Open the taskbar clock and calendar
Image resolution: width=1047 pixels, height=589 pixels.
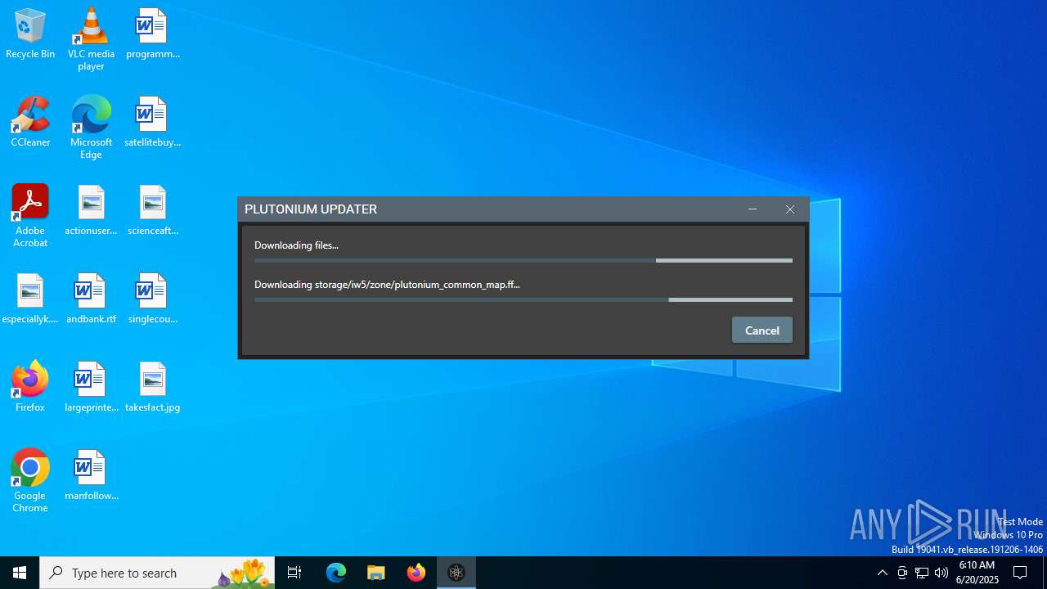coord(977,573)
